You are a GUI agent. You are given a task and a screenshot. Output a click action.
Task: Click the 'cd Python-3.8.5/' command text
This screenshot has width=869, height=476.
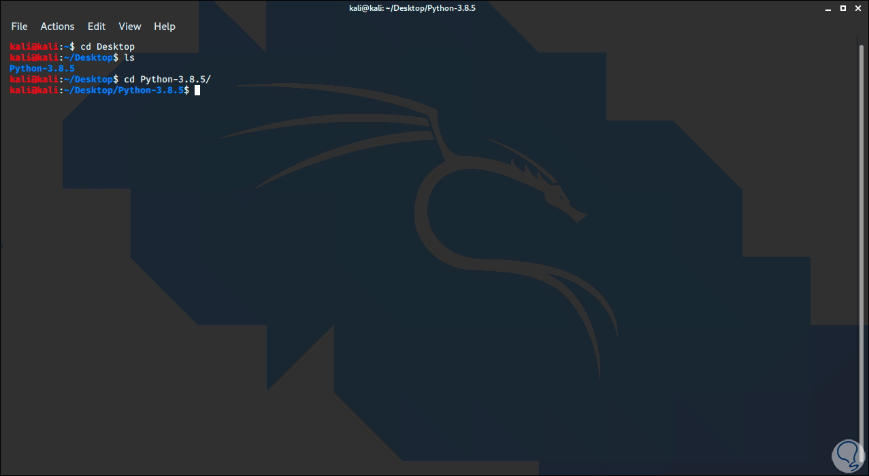[167, 80]
